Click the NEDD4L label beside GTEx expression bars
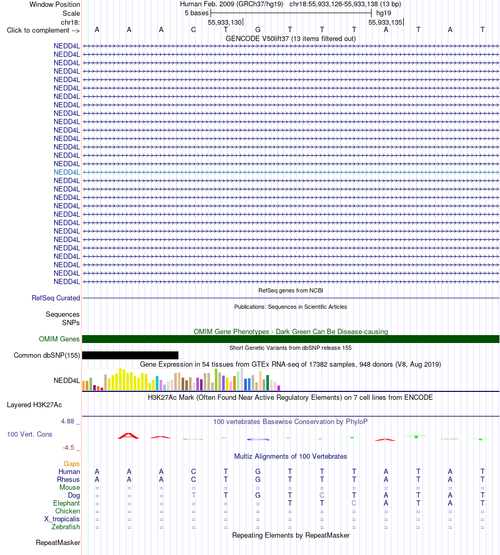The image size is (500, 555). pos(66,380)
